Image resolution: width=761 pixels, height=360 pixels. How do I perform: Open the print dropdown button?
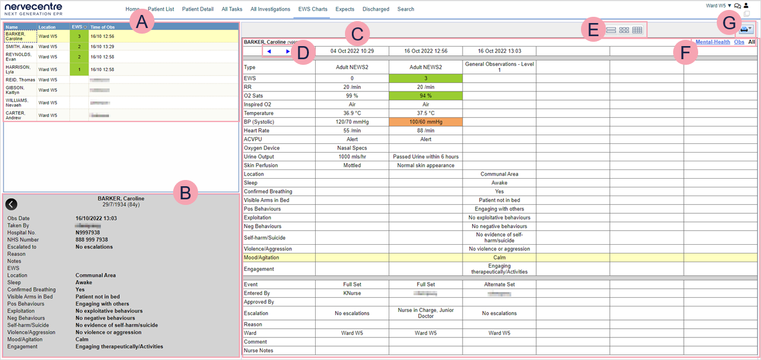point(746,29)
